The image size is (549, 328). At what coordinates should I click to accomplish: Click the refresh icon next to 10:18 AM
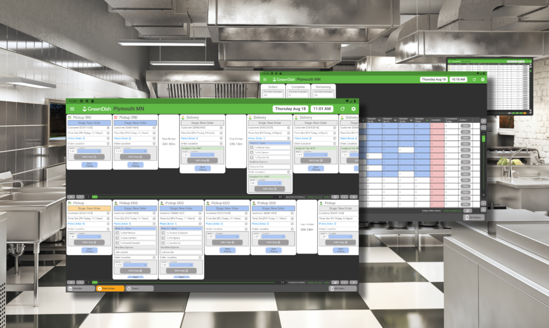tap(473, 79)
